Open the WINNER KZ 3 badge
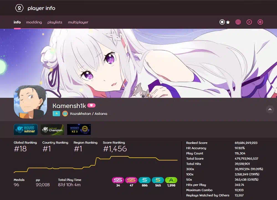Viewport: 277px width, 200px height. (x=79, y=130)
